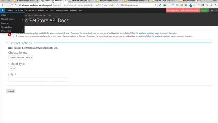Open the Upload Type dropdown
Image resolution: width=218 pixels, height=123 pixels.
coord(12,68)
